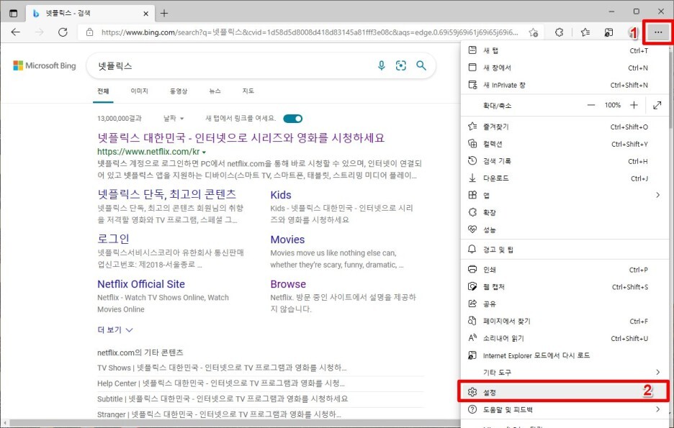
Task: Open the Movies sublink
Action: (x=287, y=240)
